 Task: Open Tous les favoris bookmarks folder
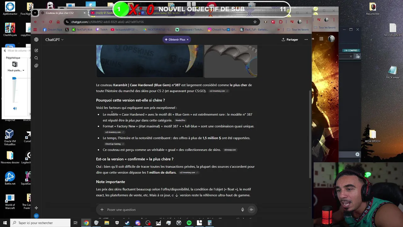click(x=298, y=30)
